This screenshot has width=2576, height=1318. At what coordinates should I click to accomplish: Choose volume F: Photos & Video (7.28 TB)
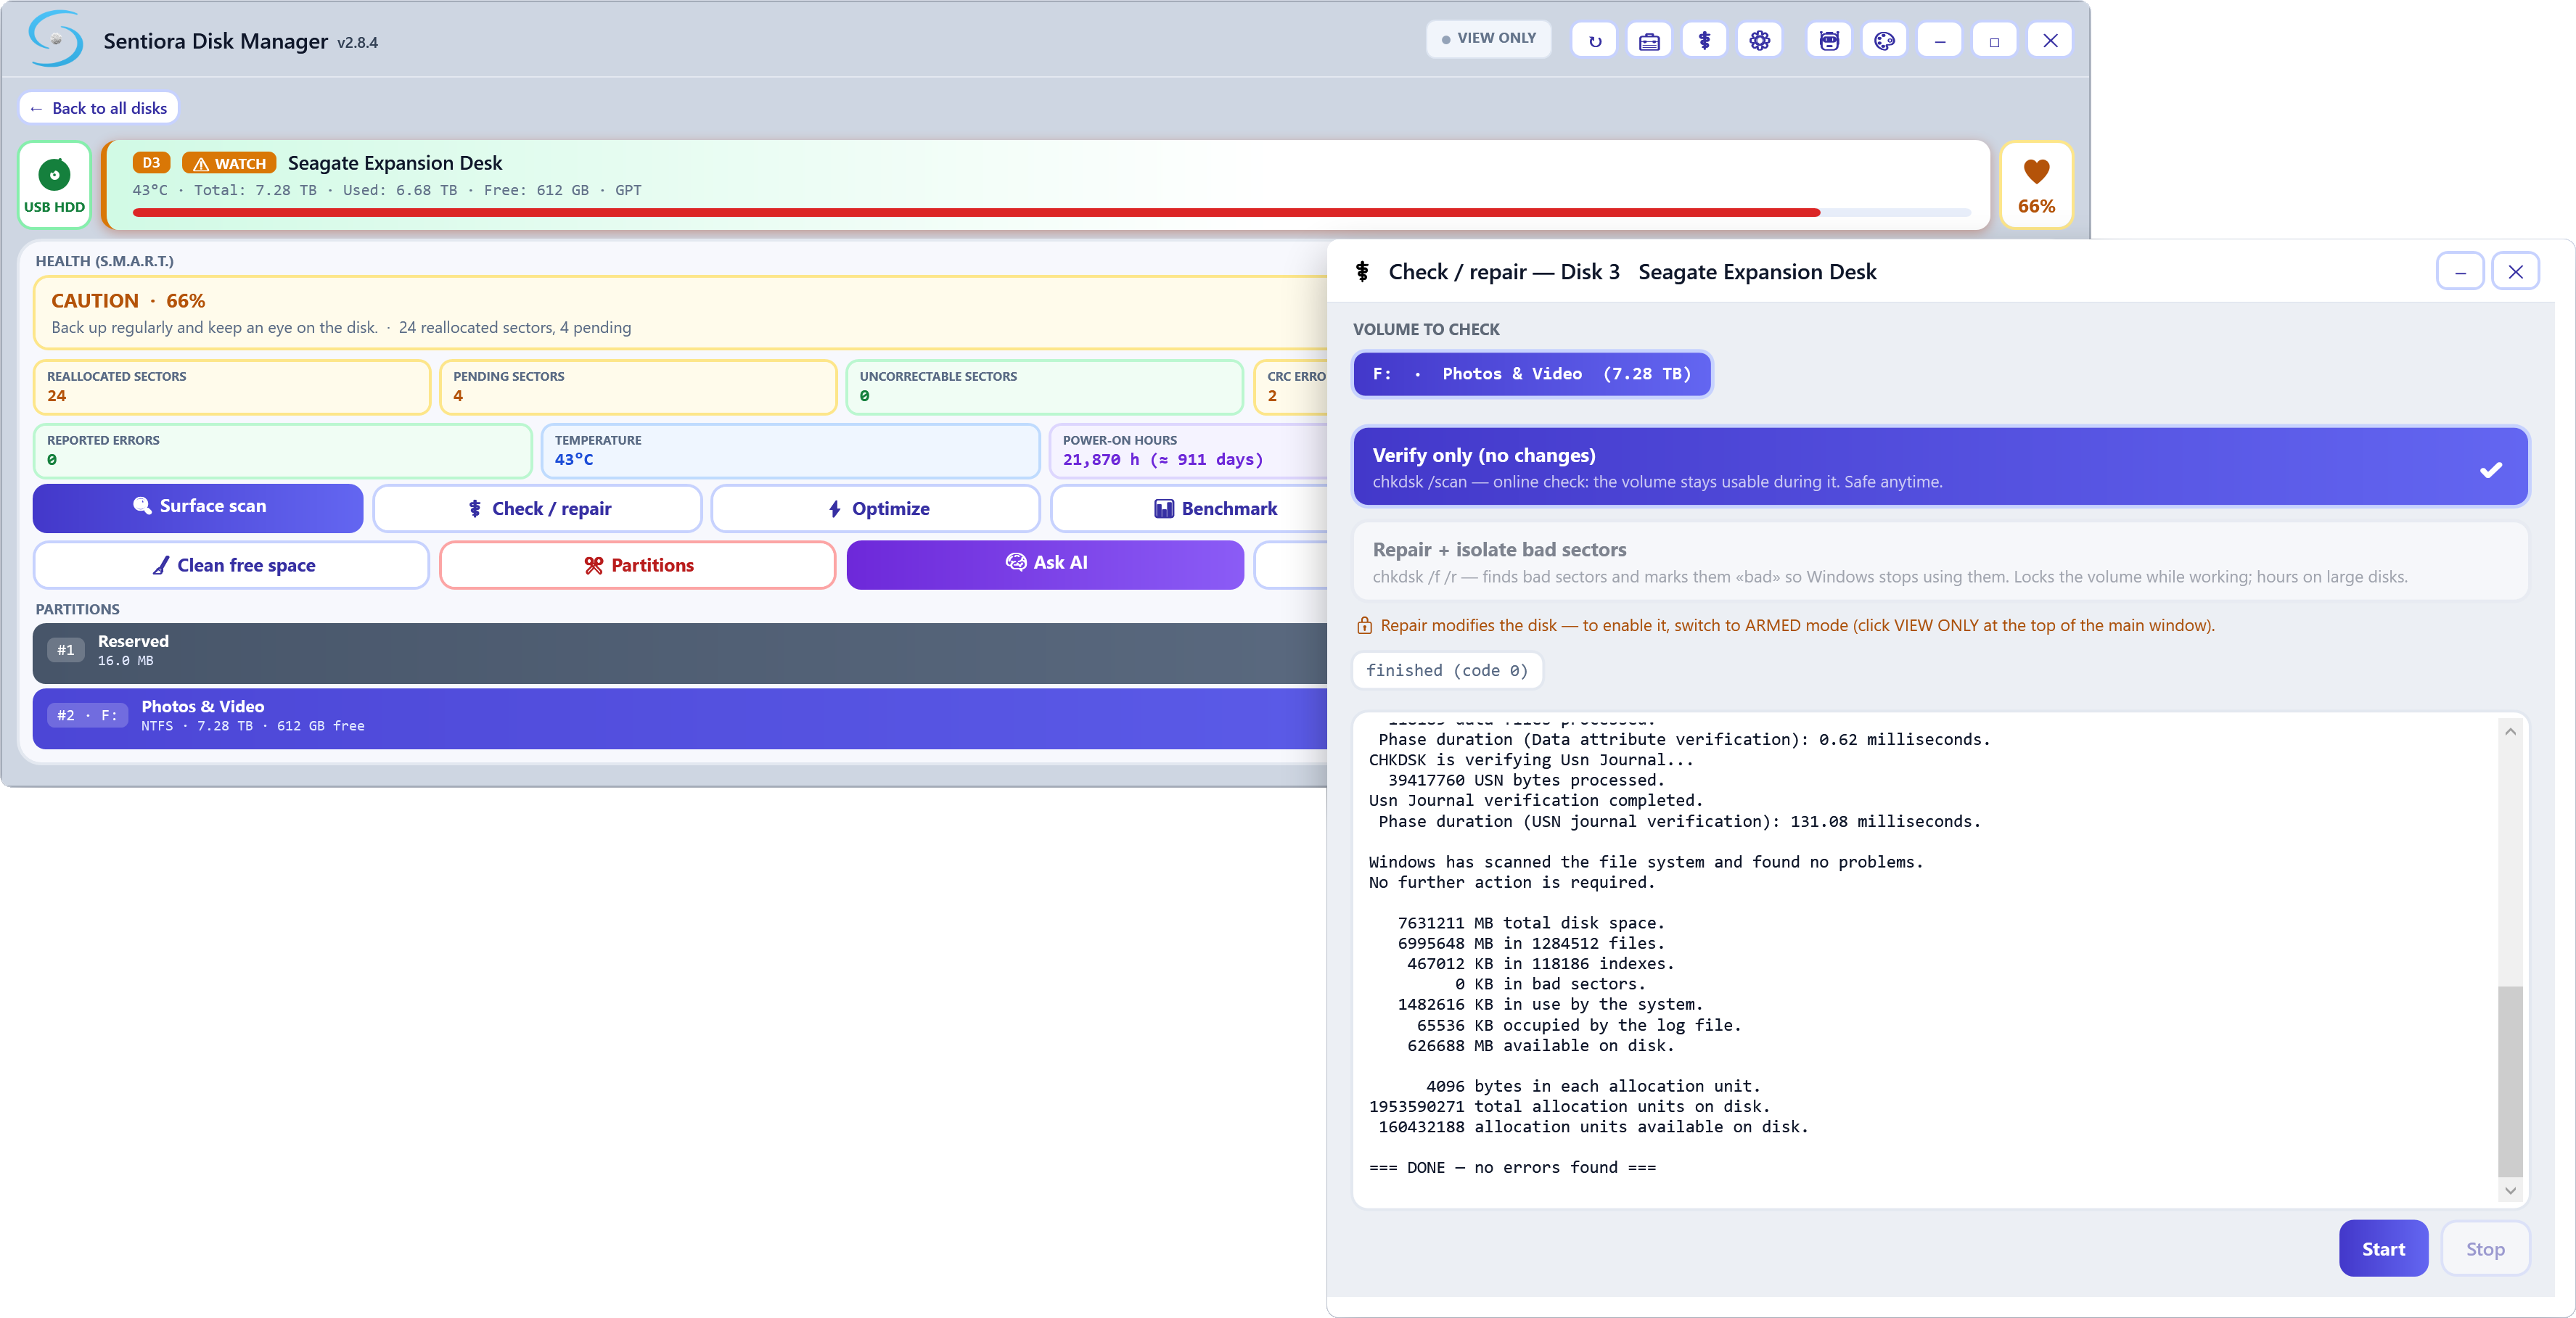[x=1532, y=374]
